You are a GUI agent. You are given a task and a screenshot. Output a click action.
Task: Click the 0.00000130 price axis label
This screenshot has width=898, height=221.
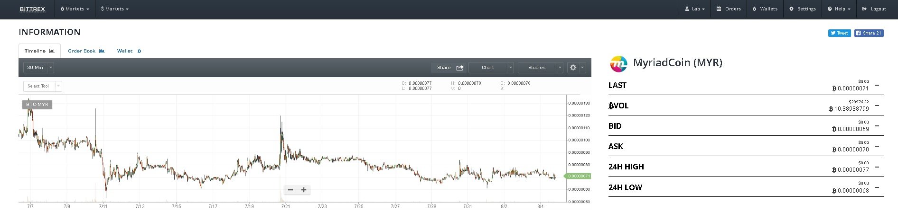(x=579, y=103)
